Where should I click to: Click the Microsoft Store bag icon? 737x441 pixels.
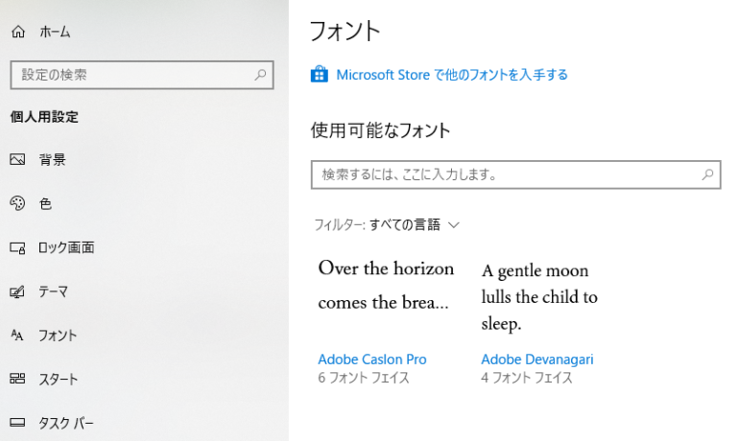click(320, 75)
